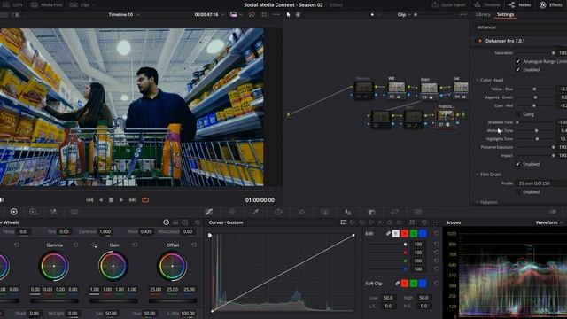Select the pointer tool above node graph
This screenshot has height=319, width=567.
[x=288, y=14]
